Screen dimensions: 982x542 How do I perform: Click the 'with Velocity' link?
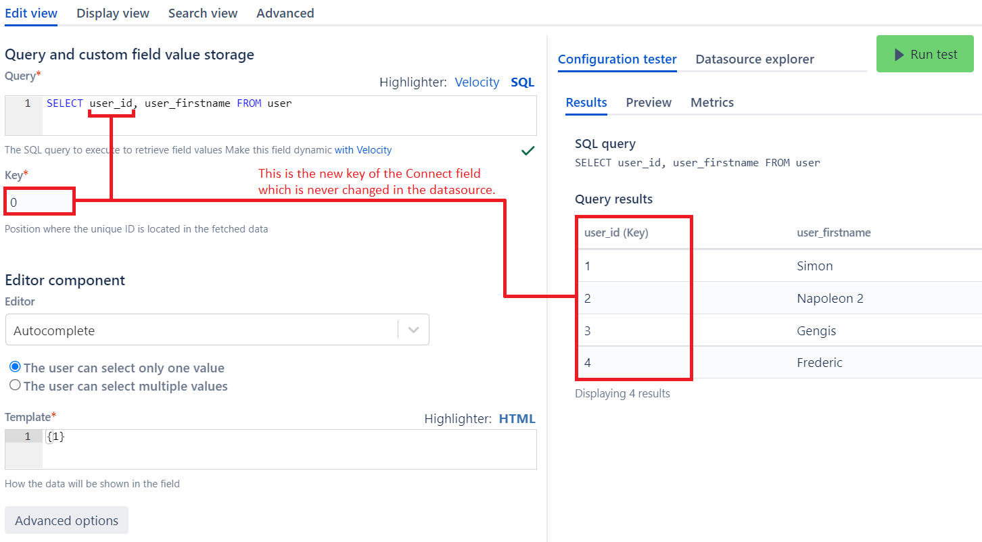tap(363, 150)
